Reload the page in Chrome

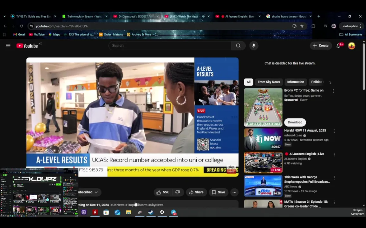[22, 26]
